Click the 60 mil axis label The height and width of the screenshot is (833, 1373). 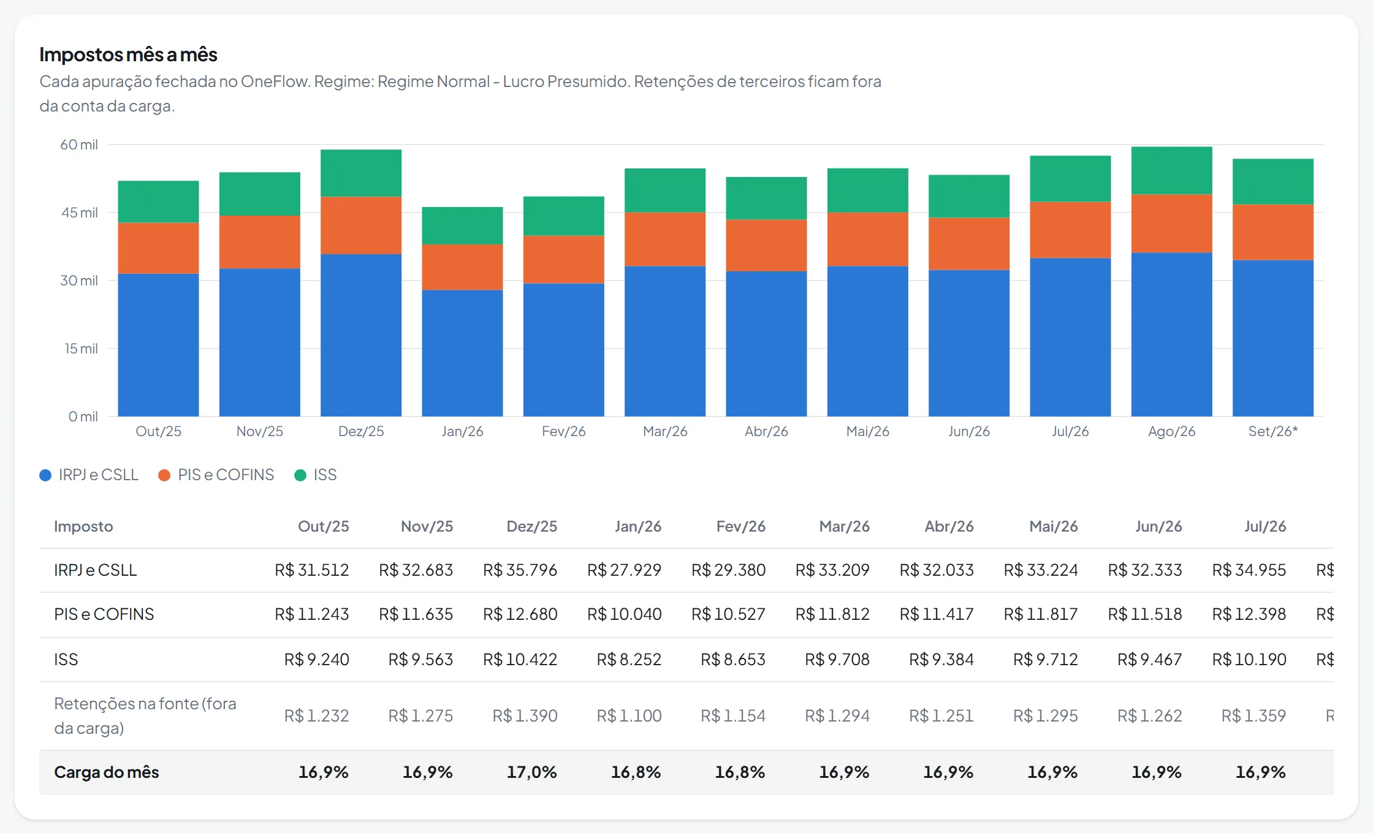79,145
